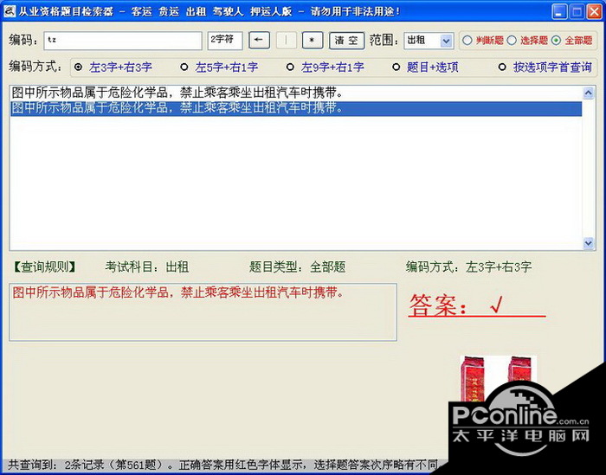
Task: Select the highlighted blue result row
Action: [296, 108]
